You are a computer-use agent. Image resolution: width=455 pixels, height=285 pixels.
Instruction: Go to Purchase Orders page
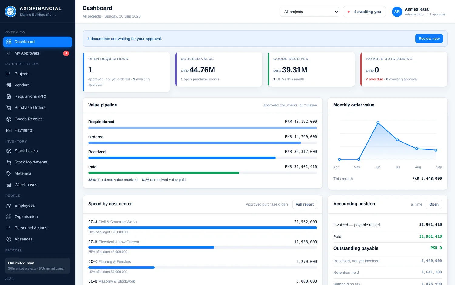38,108
